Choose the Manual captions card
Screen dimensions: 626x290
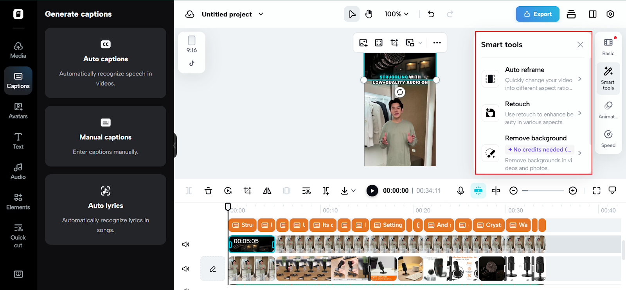pos(106,136)
